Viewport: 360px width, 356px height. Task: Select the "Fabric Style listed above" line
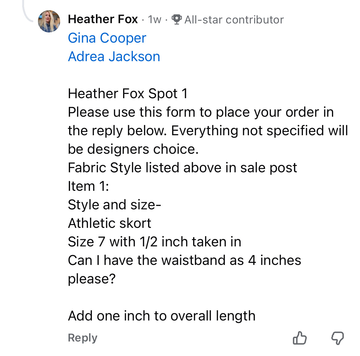pos(182,168)
